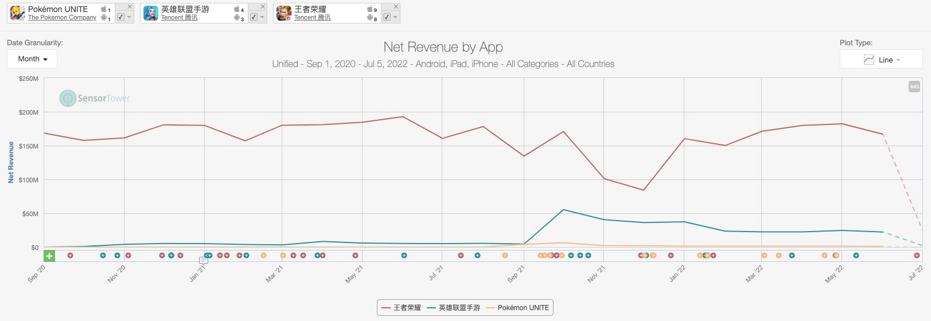Toggle 王者荣耀 series in the legend
This screenshot has width=931, height=321.
point(401,308)
